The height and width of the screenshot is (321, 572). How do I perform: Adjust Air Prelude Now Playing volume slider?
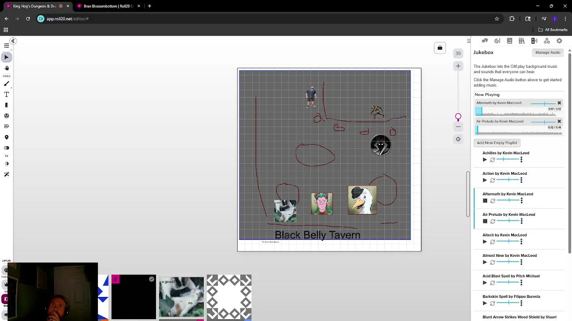(x=543, y=122)
